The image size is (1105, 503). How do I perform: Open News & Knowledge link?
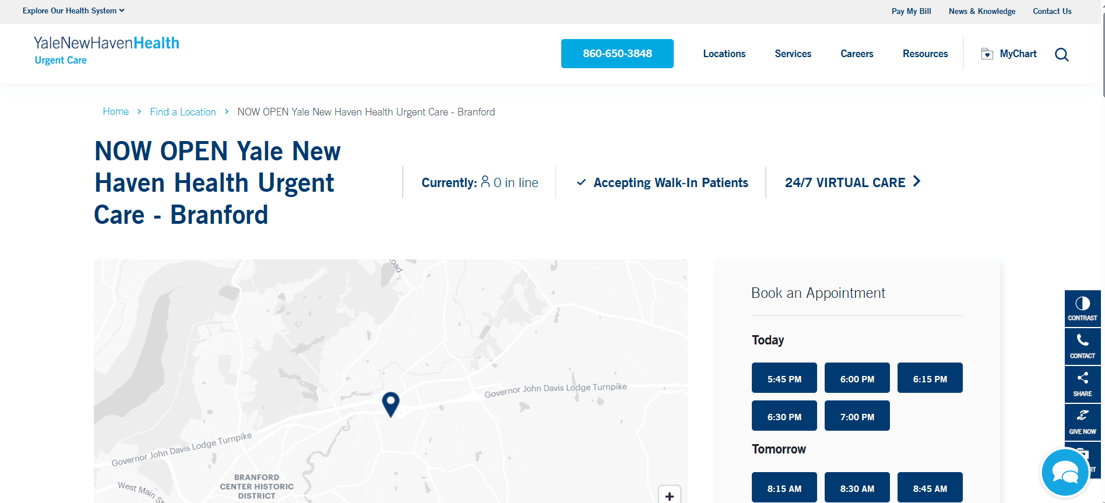pyautogui.click(x=981, y=11)
